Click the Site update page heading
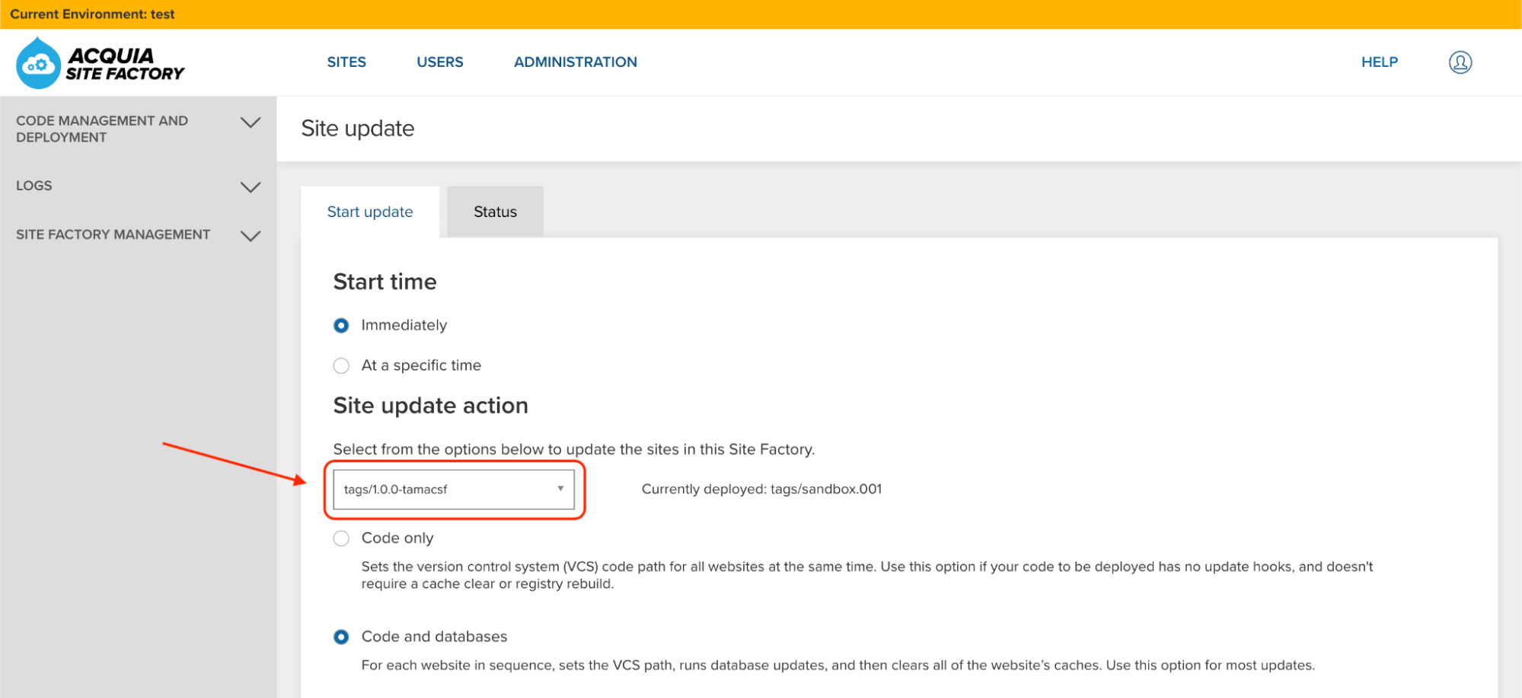 tap(358, 129)
